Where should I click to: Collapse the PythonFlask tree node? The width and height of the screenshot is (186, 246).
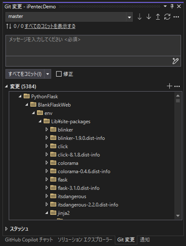click(x=20, y=96)
